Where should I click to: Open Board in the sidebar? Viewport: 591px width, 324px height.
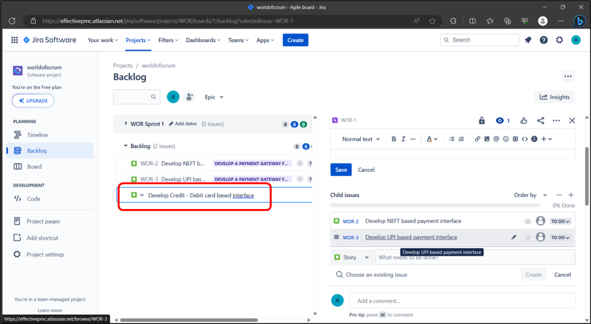(x=50, y=166)
